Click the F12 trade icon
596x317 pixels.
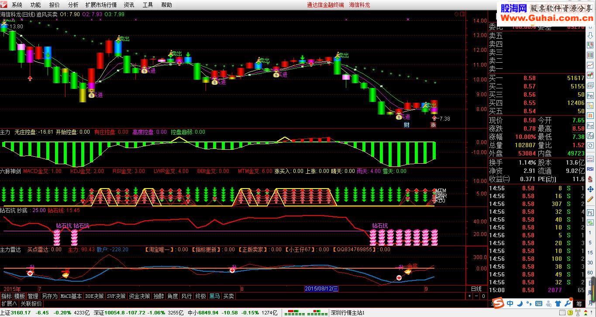click(590, 126)
